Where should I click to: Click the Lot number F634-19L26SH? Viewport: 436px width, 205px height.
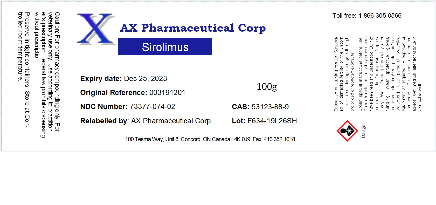272,121
